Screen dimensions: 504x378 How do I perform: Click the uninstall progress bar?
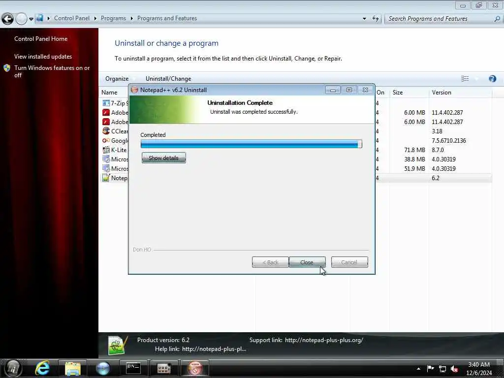point(252,144)
